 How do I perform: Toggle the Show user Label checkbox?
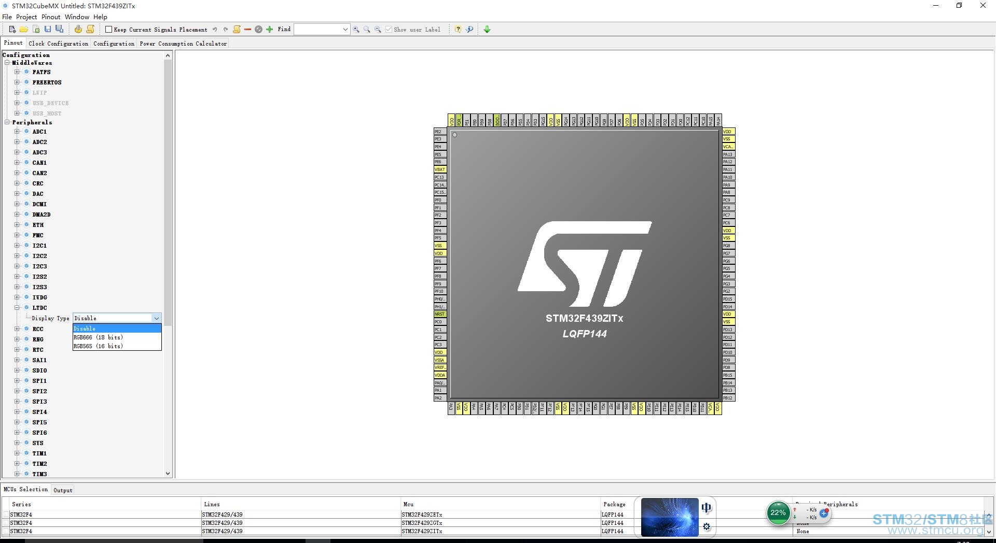tap(389, 30)
